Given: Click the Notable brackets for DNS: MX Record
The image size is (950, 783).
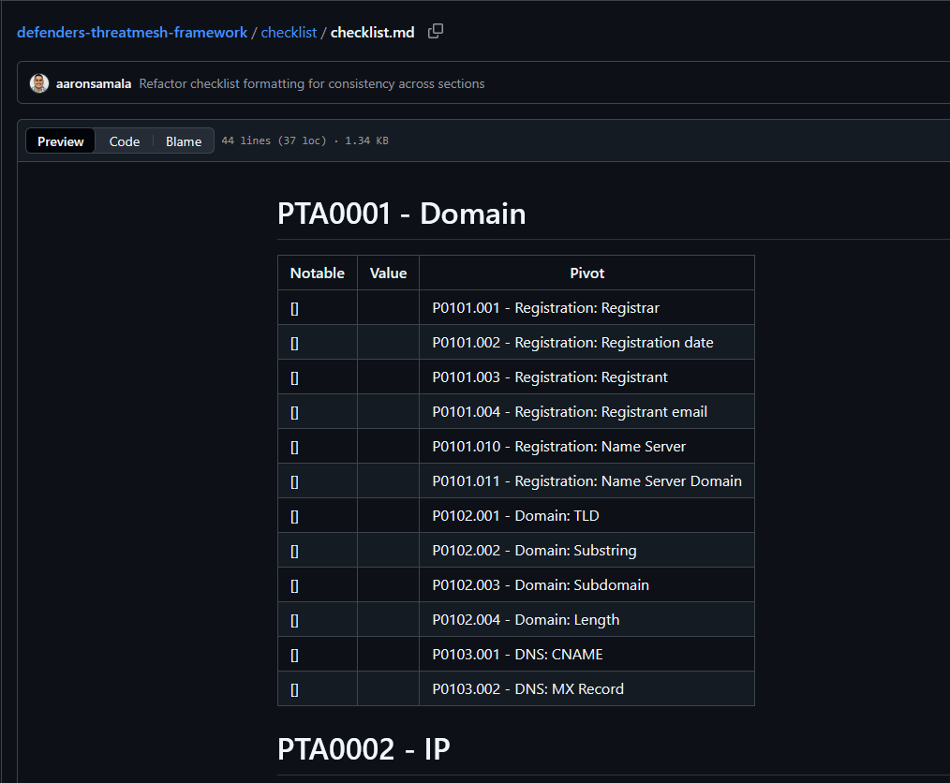Looking at the screenshot, I should (294, 689).
